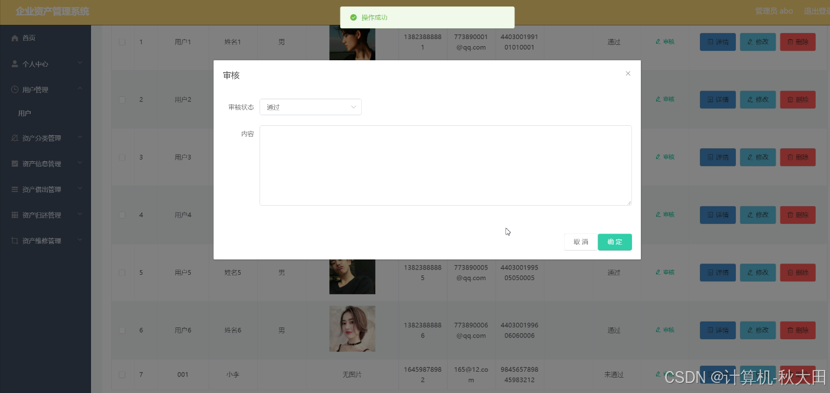The width and height of the screenshot is (830, 393).
Task: Click 审核 pencil link in 用户6 row
Action: (x=665, y=330)
